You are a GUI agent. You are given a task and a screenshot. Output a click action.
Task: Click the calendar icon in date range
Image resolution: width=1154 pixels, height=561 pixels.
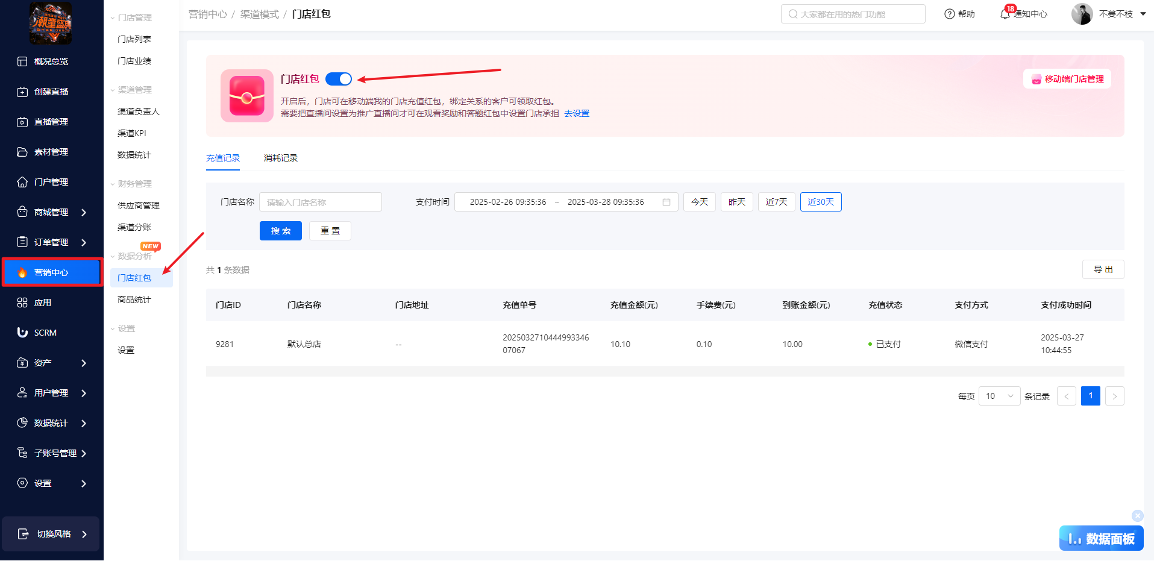click(x=666, y=202)
